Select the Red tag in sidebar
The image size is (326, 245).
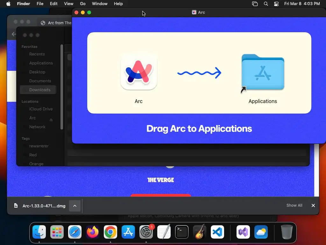(33, 155)
